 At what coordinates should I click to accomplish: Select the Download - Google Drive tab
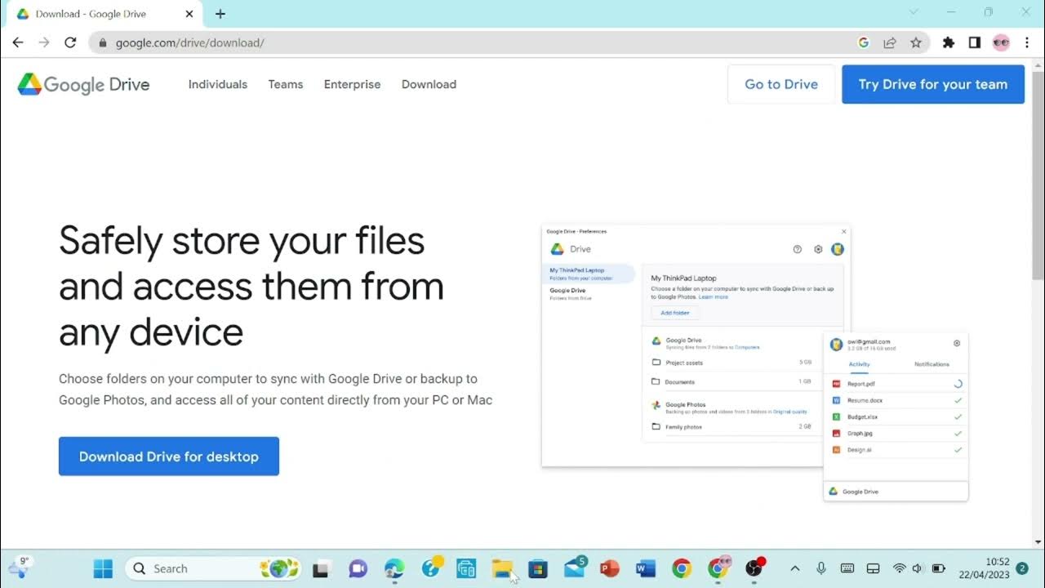click(104, 14)
